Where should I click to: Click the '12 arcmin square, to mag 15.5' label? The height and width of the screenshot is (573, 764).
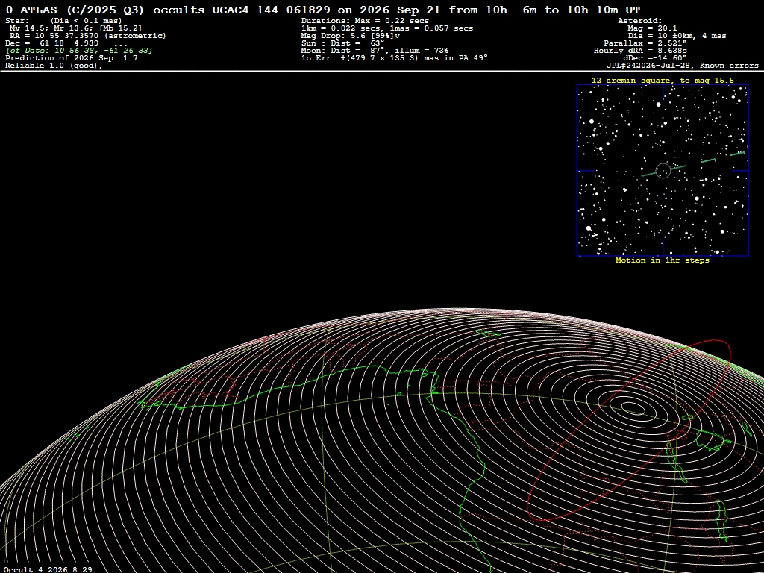[663, 81]
